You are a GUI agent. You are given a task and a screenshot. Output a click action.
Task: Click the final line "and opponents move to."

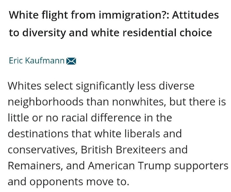click(68, 182)
